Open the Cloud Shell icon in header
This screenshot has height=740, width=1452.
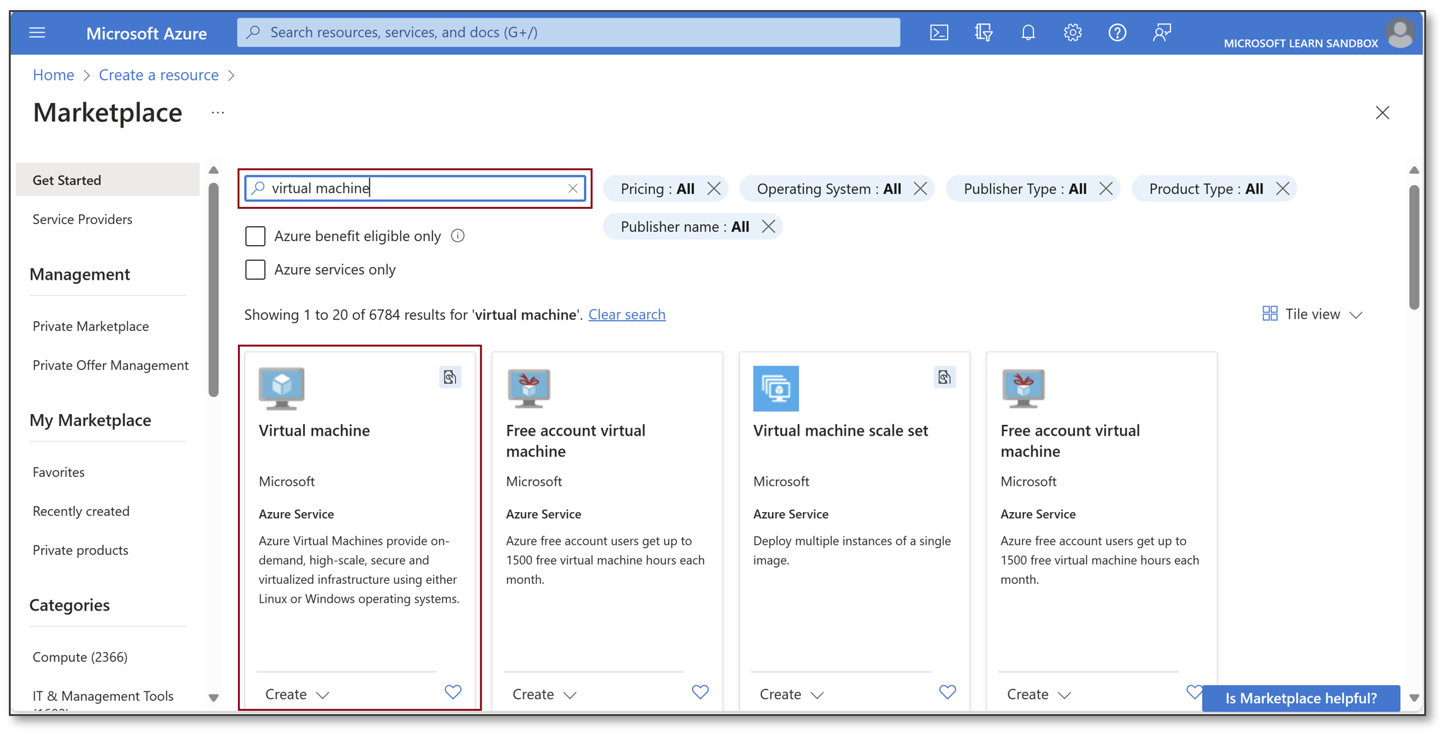pyautogui.click(x=939, y=32)
